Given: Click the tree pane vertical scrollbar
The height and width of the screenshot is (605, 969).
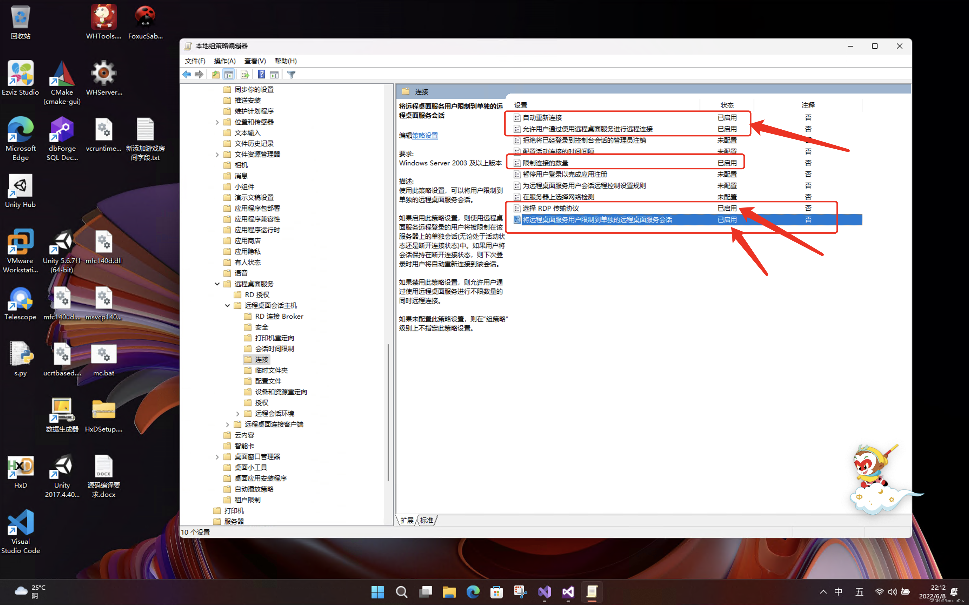Looking at the screenshot, I should pyautogui.click(x=388, y=412).
